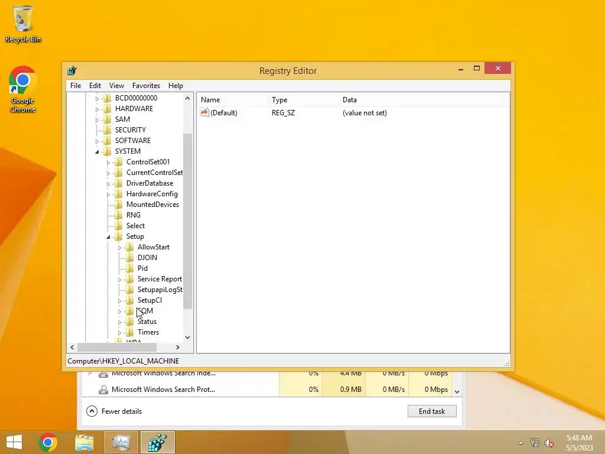605x454 pixels.
Task: Expand the SetupCl key
Action: click(x=119, y=301)
